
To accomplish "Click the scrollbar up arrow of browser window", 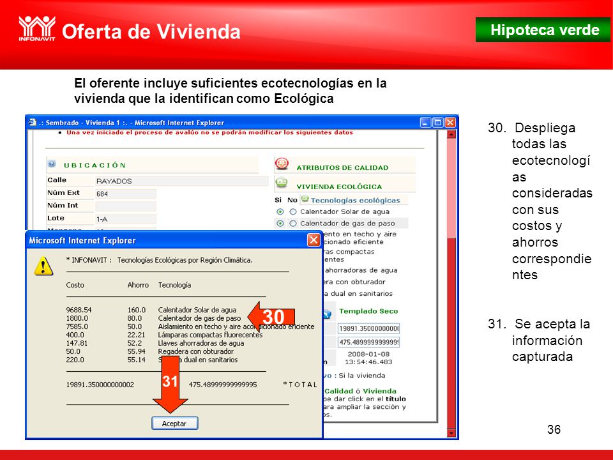I will pyautogui.click(x=451, y=134).
